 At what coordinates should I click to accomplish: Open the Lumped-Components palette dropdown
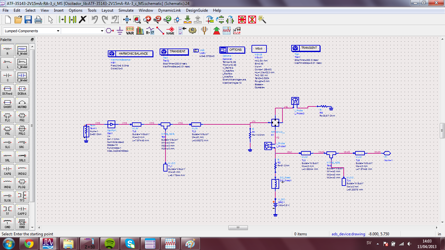point(58,31)
